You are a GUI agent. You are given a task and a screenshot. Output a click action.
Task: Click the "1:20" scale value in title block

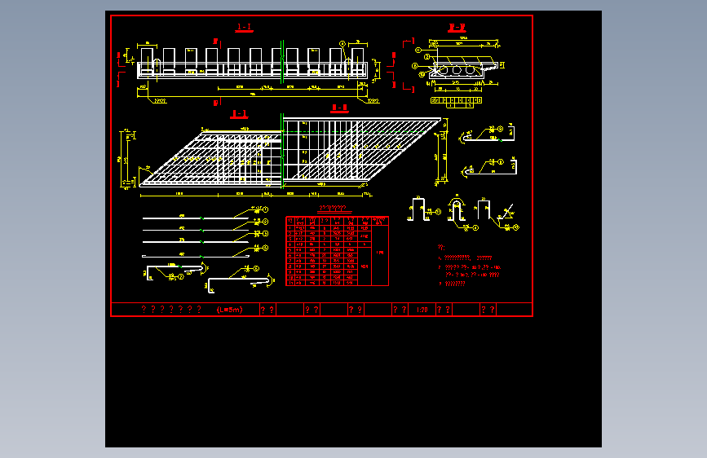[422, 310]
